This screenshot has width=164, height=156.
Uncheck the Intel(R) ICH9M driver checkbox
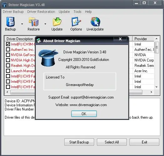click(8, 44)
